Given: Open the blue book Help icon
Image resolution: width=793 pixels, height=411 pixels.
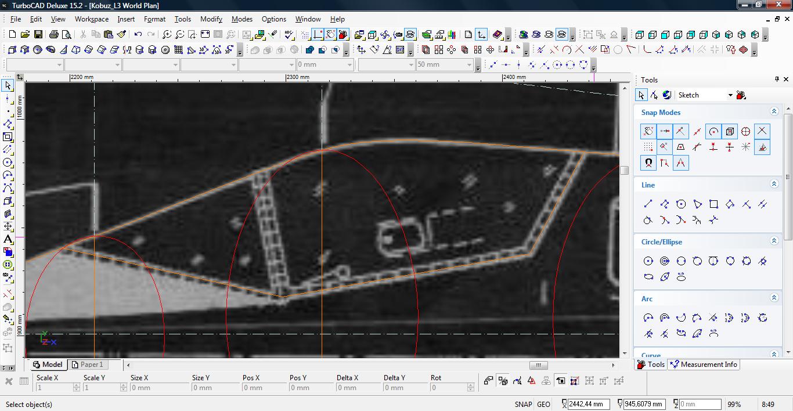Looking at the screenshot, I should pyautogui.click(x=498, y=35).
